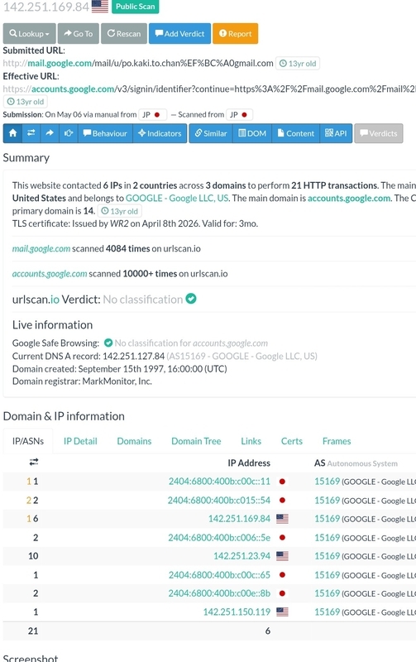Click US flag in 142.251.150.119 row
Viewport: 416px width, 662px height.
point(282,612)
